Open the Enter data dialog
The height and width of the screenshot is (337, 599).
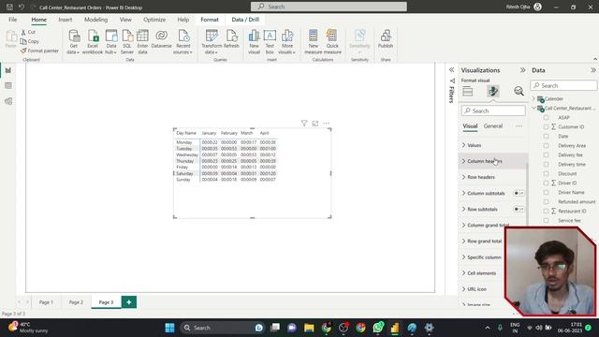(142, 42)
